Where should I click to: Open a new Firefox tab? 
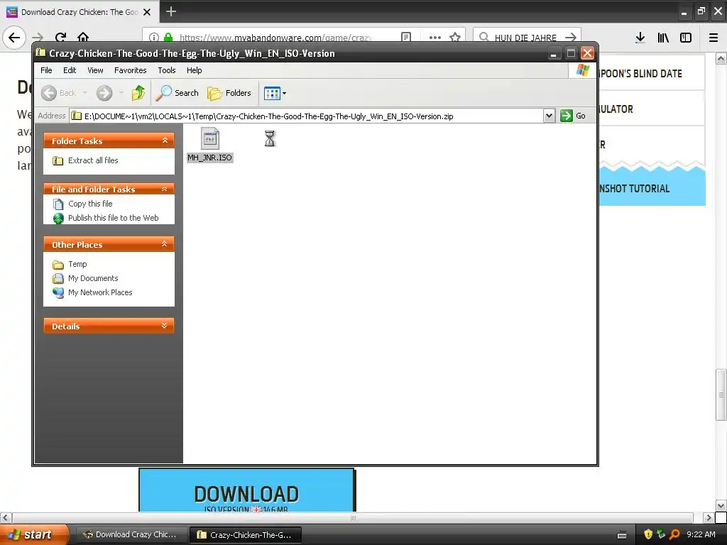[171, 11]
